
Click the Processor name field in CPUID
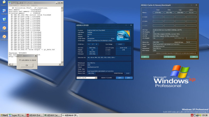coord(101,30)
